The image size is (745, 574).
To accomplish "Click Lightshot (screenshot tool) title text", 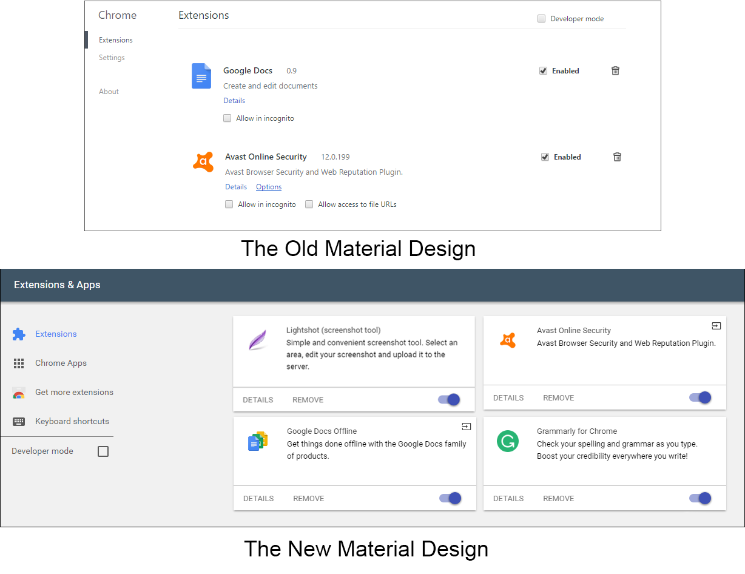I will 334,331.
